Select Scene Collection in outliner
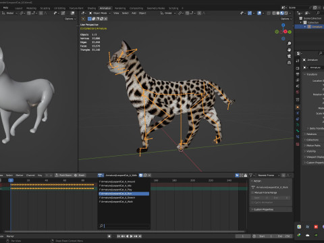Screen dimensions: 324x243 (313, 18)
